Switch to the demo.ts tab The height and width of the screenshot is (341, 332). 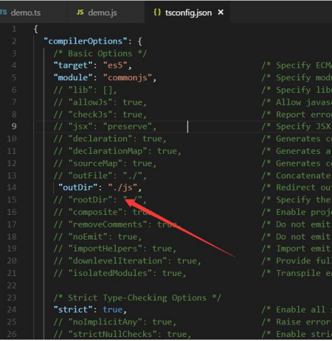(25, 13)
